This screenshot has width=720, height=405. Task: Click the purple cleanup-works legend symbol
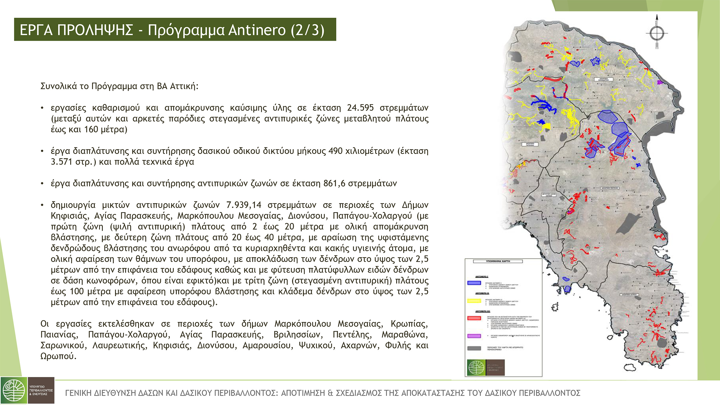[474, 336]
